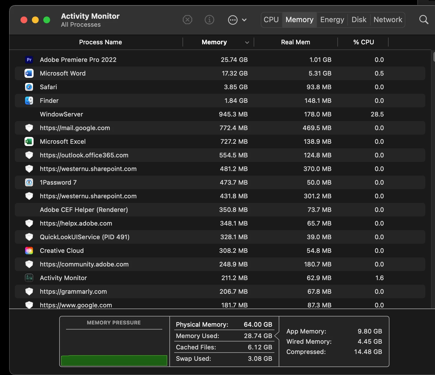Click the Creative Cloud app icon
The width and height of the screenshot is (435, 375).
(x=29, y=251)
